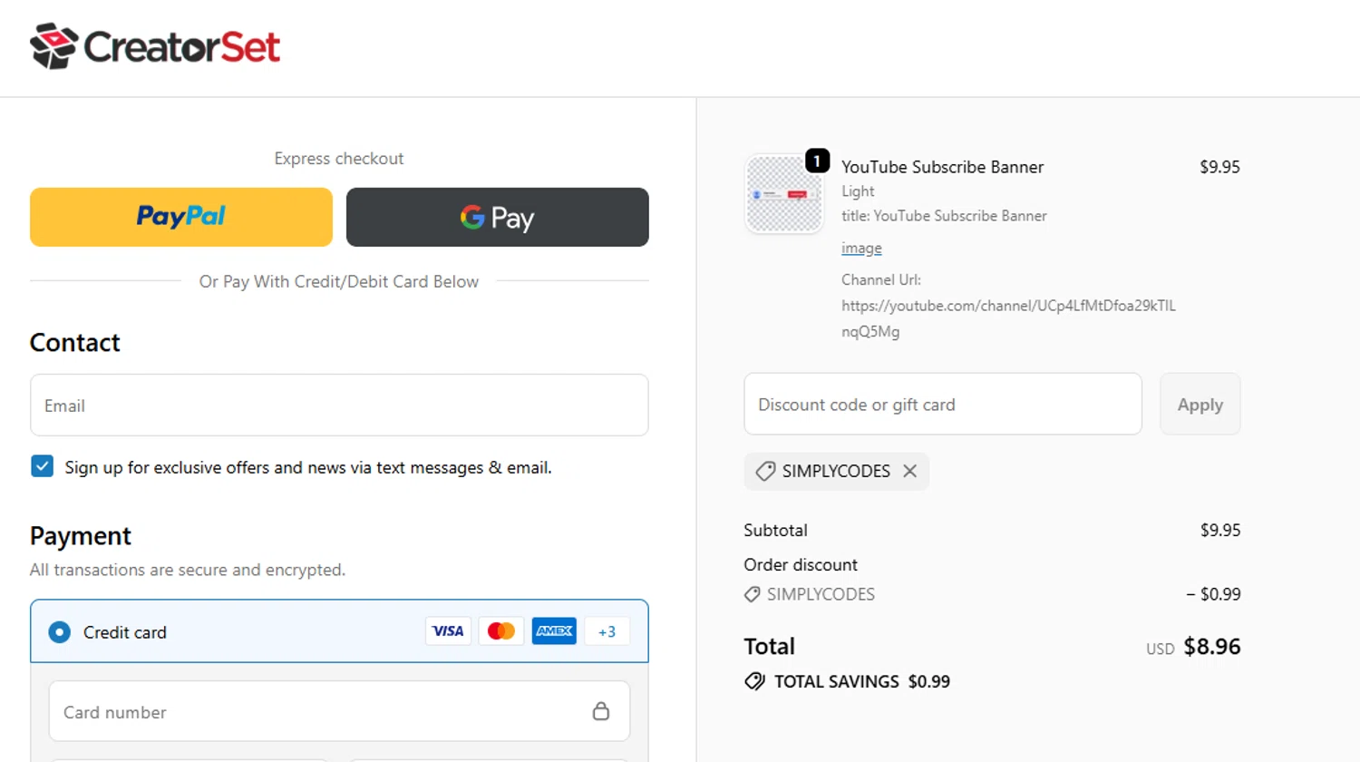Screen dimensions: 1360x762
Task: Click the 'Express checkout' heading text
Action: pyautogui.click(x=339, y=159)
